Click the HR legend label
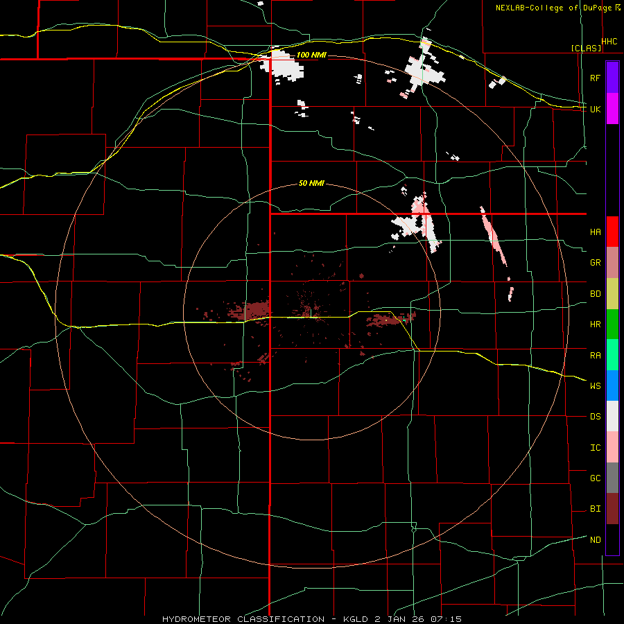The image size is (624, 624). pyautogui.click(x=595, y=324)
